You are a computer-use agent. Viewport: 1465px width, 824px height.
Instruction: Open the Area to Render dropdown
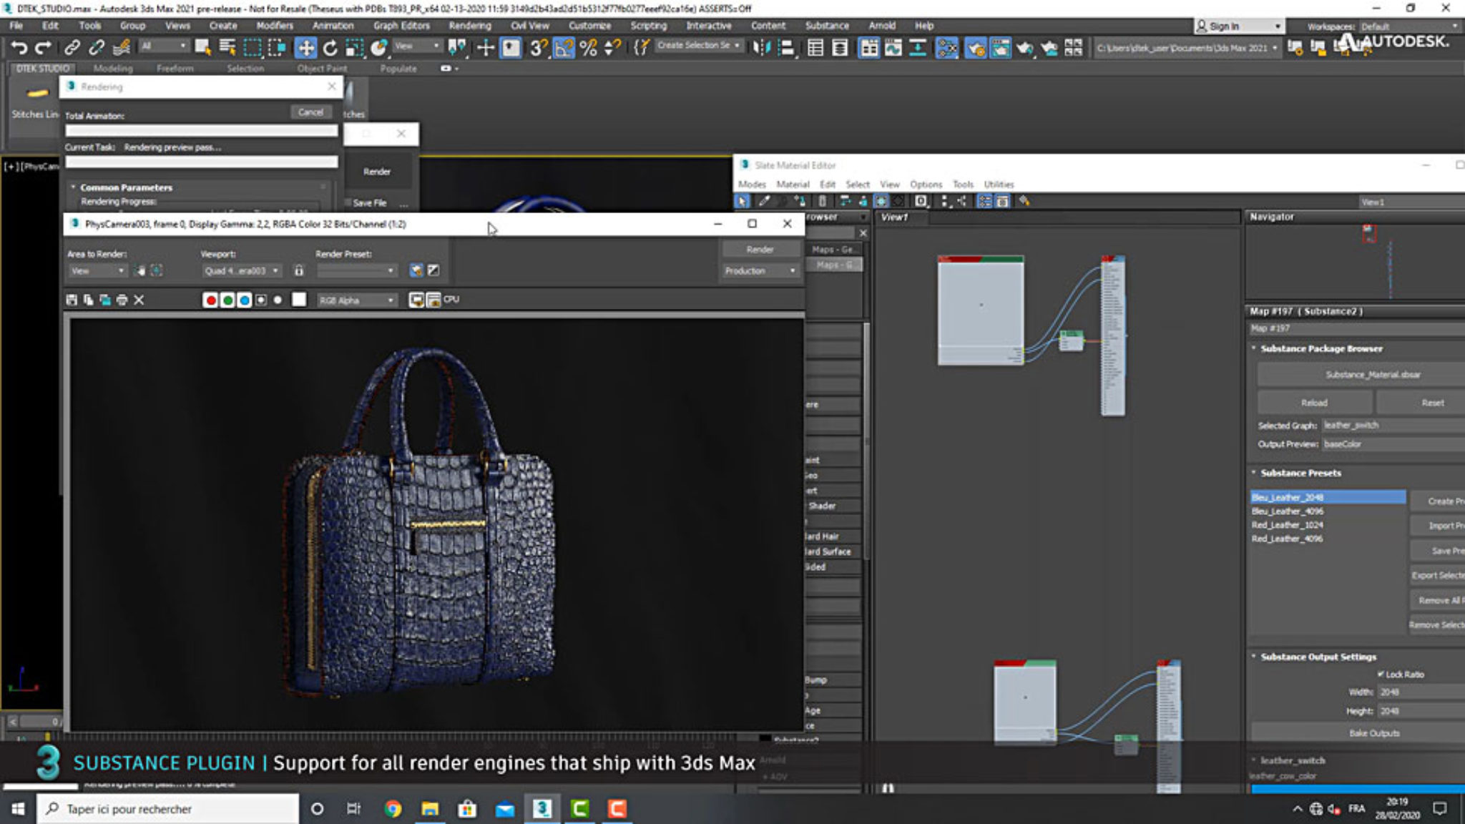point(97,270)
